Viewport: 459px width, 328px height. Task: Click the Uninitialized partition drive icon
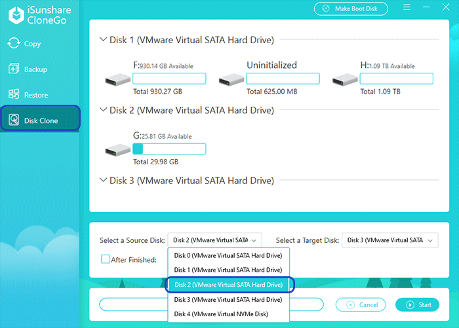tap(231, 80)
